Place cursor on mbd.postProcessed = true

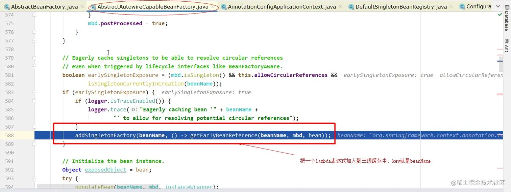128,24
